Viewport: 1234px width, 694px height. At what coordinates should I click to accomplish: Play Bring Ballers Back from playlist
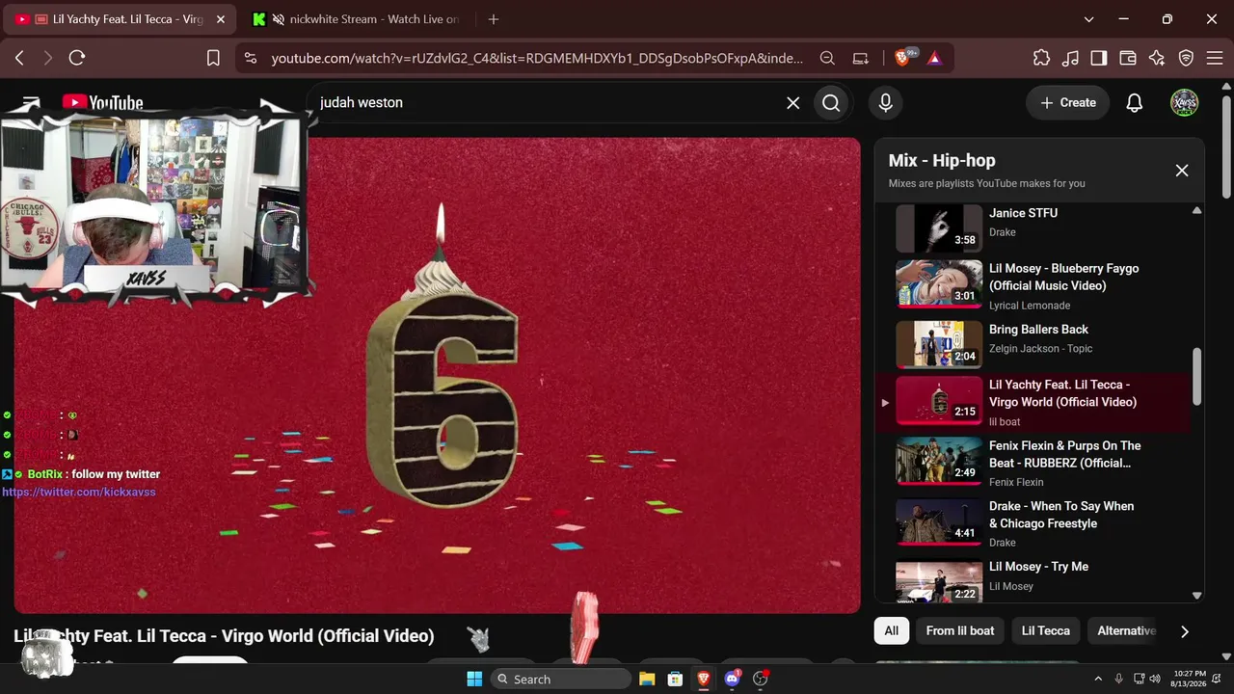click(939, 344)
